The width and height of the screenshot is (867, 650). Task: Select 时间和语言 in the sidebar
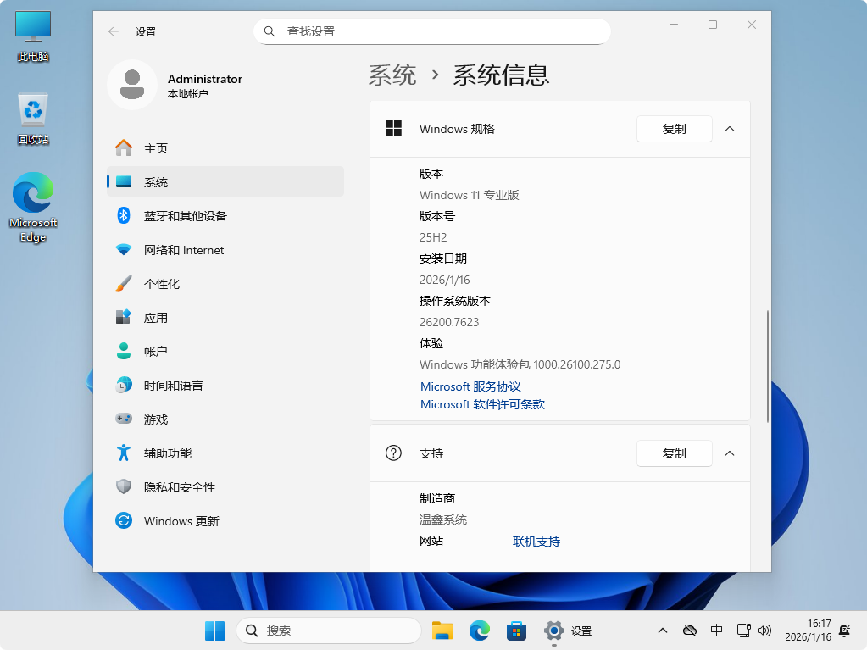pyautogui.click(x=173, y=386)
